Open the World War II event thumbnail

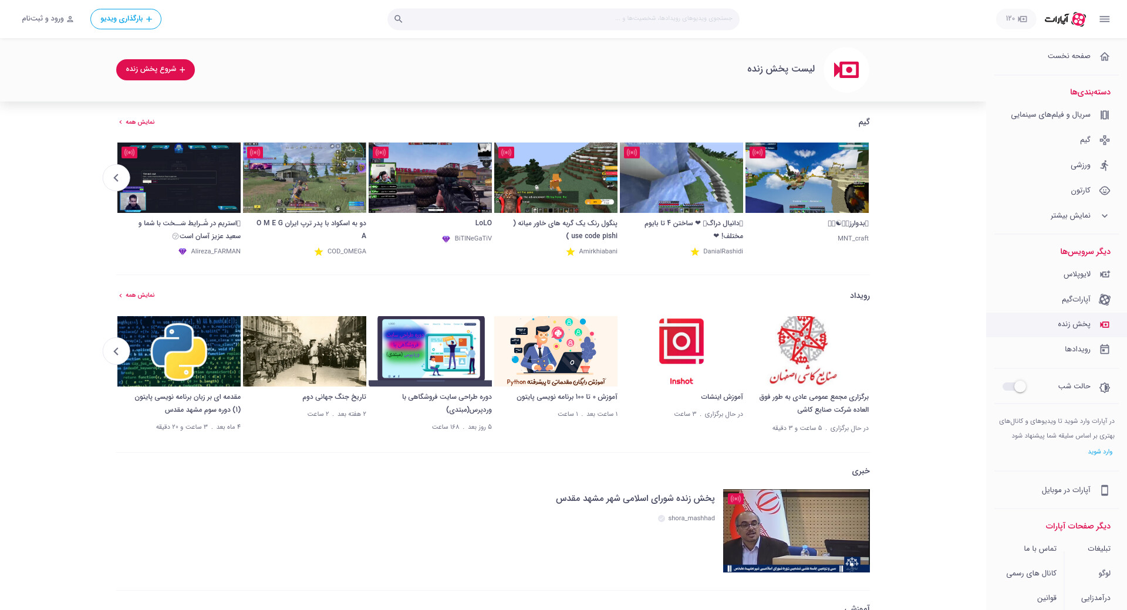tap(305, 351)
